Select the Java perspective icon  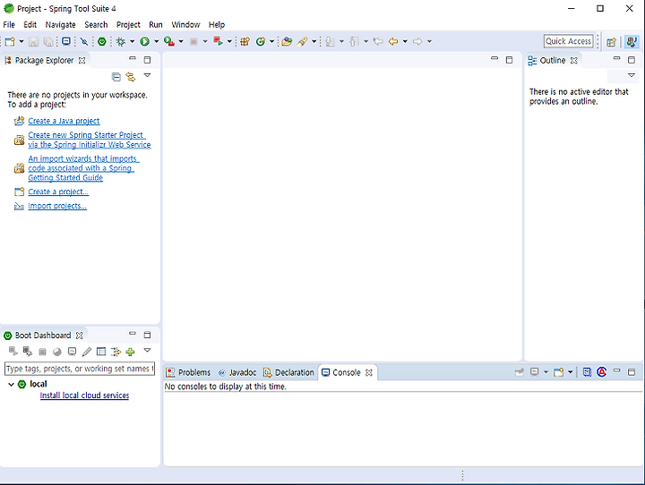pos(632,41)
